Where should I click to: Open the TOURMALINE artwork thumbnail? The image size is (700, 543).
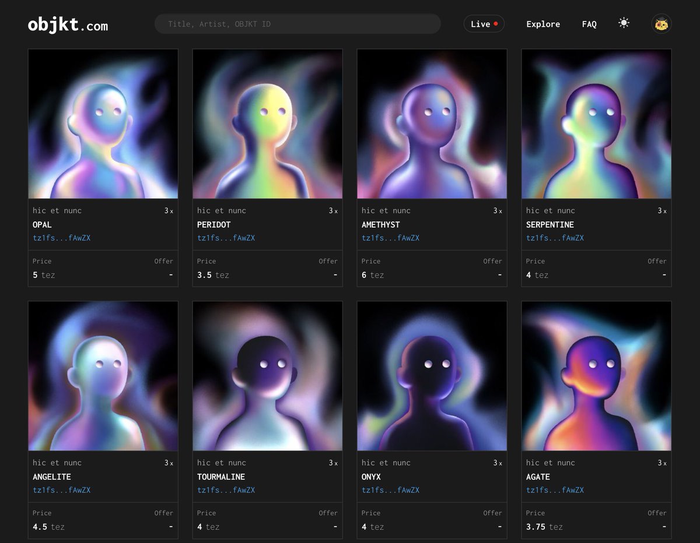267,376
